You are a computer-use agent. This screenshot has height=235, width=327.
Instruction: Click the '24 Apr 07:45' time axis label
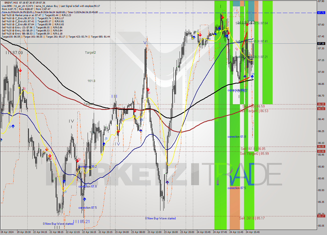pyautogui.click(x=220, y=232)
